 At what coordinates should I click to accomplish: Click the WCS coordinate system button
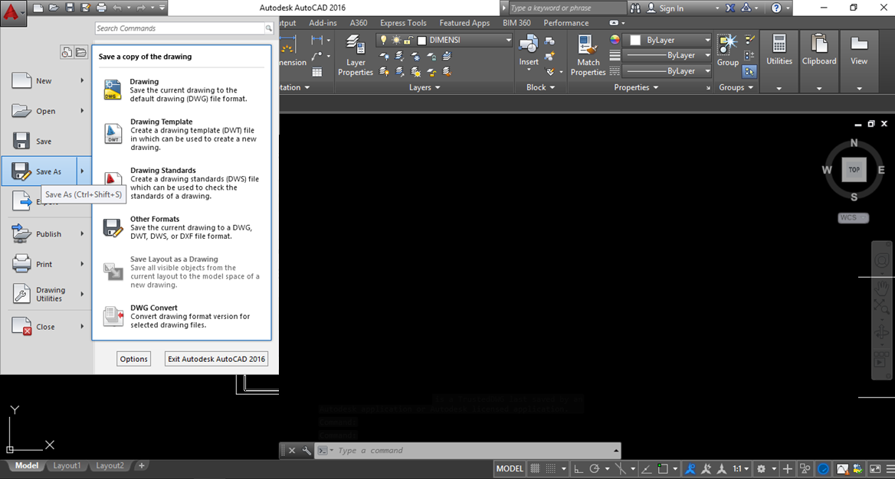854,218
